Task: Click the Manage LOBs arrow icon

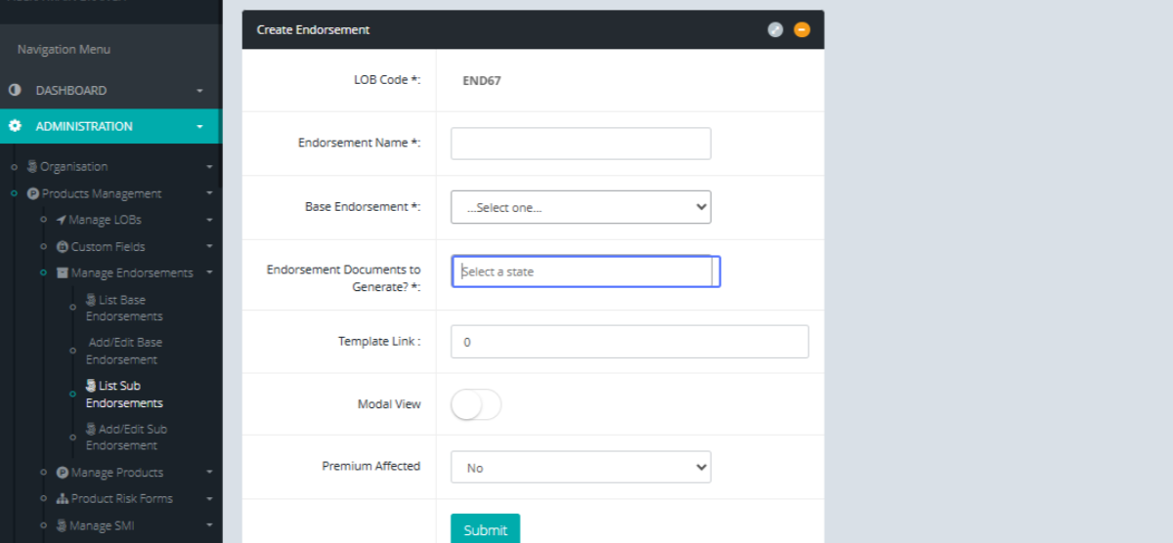Action: click(61, 221)
